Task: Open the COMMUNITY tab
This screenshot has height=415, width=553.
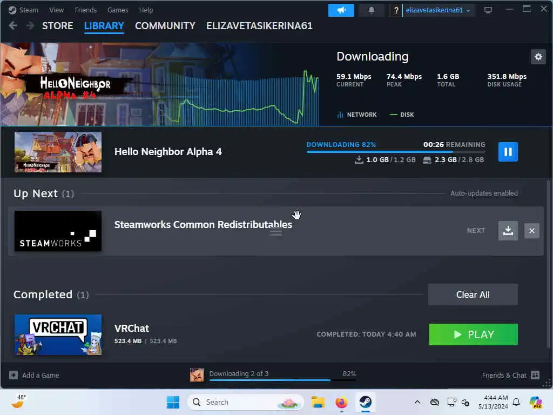Action: tap(165, 26)
